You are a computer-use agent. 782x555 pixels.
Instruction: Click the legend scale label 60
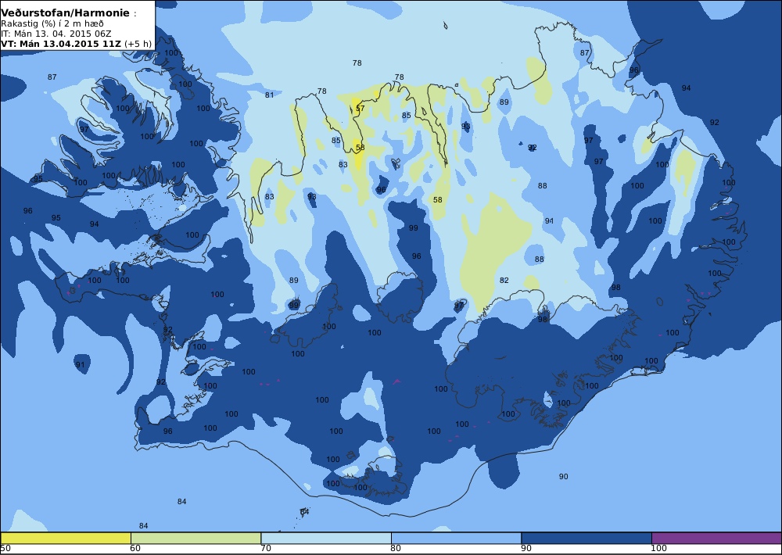pyautogui.click(x=135, y=549)
